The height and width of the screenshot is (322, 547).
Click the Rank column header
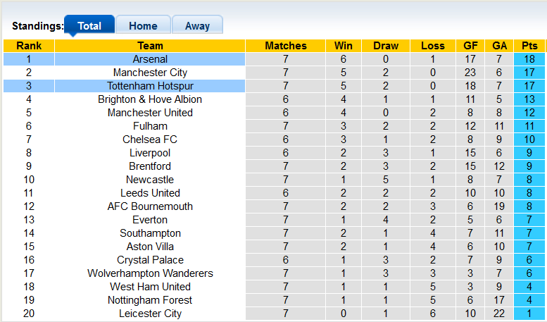tap(29, 46)
